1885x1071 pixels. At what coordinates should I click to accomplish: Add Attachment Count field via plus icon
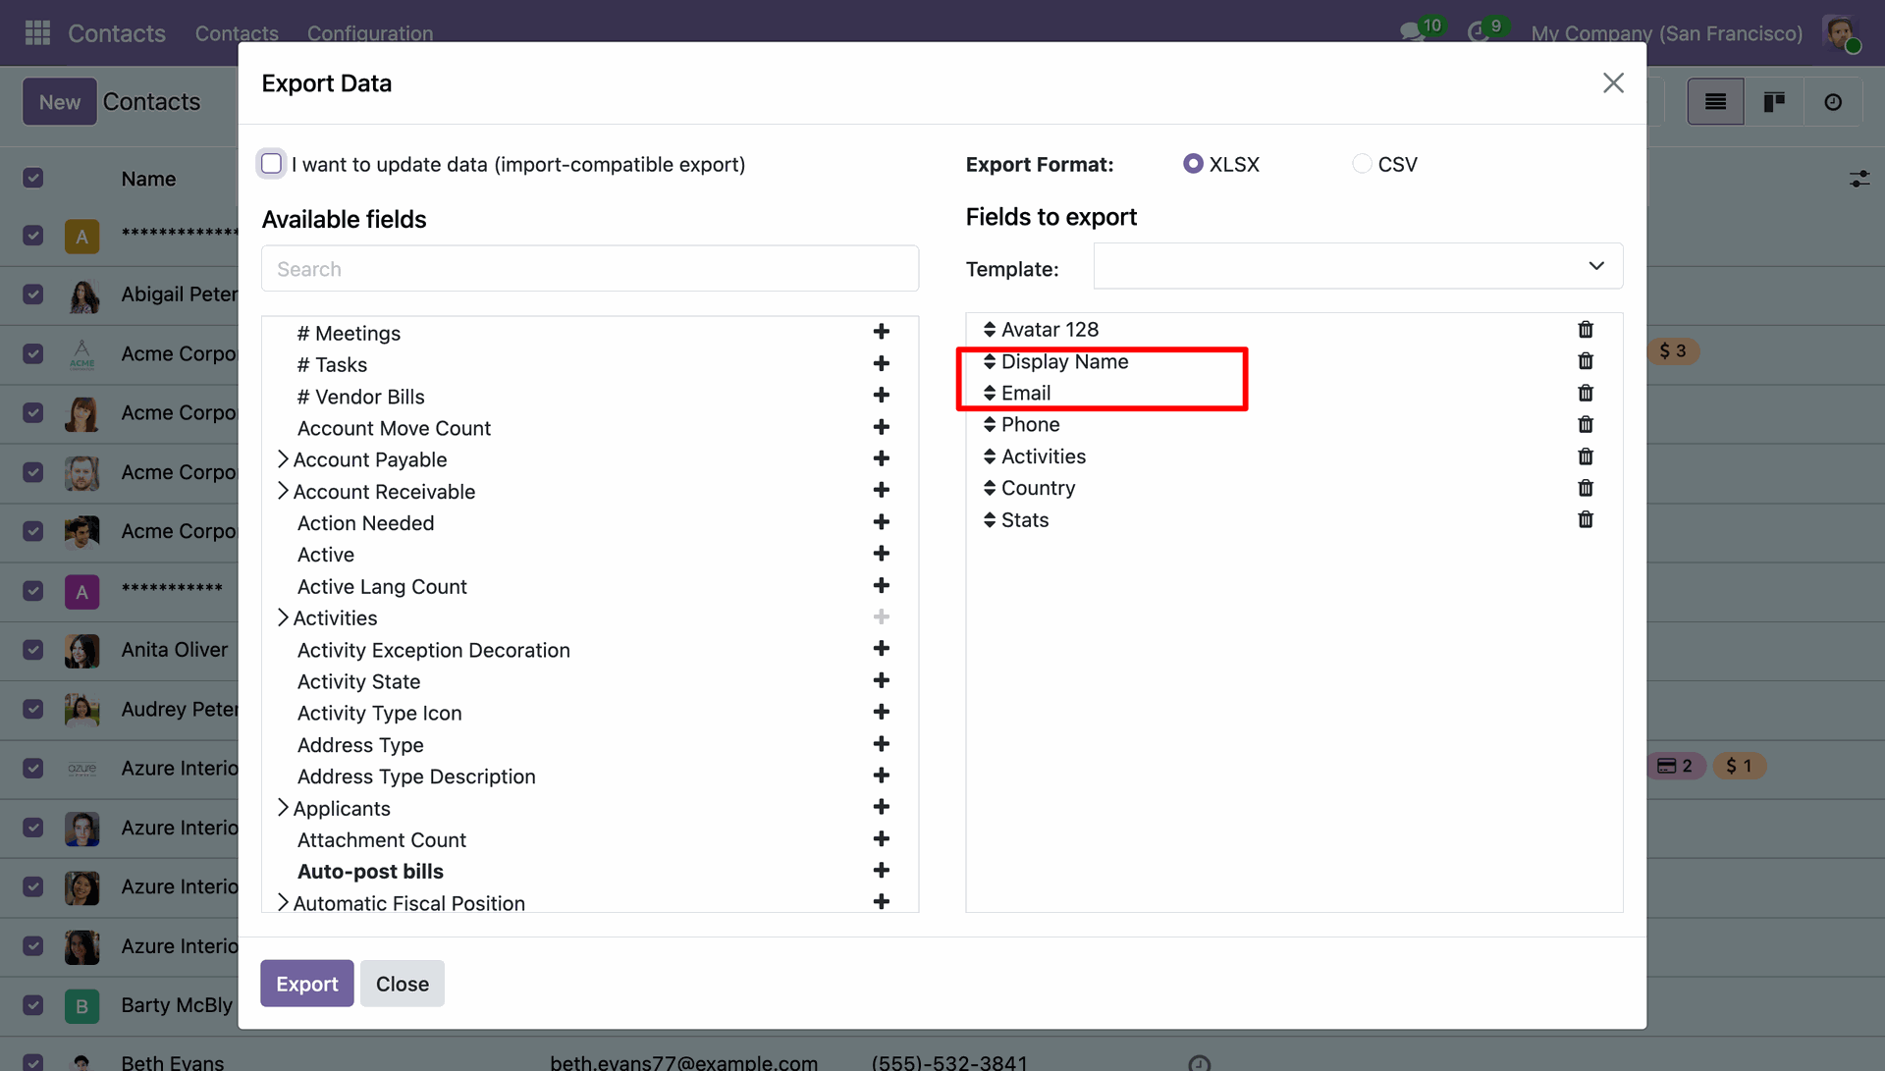point(881,838)
